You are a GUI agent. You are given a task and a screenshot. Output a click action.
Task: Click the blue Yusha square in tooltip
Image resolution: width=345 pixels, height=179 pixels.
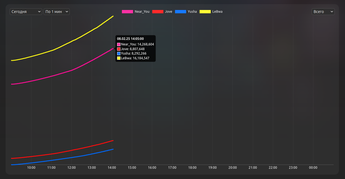119,53
